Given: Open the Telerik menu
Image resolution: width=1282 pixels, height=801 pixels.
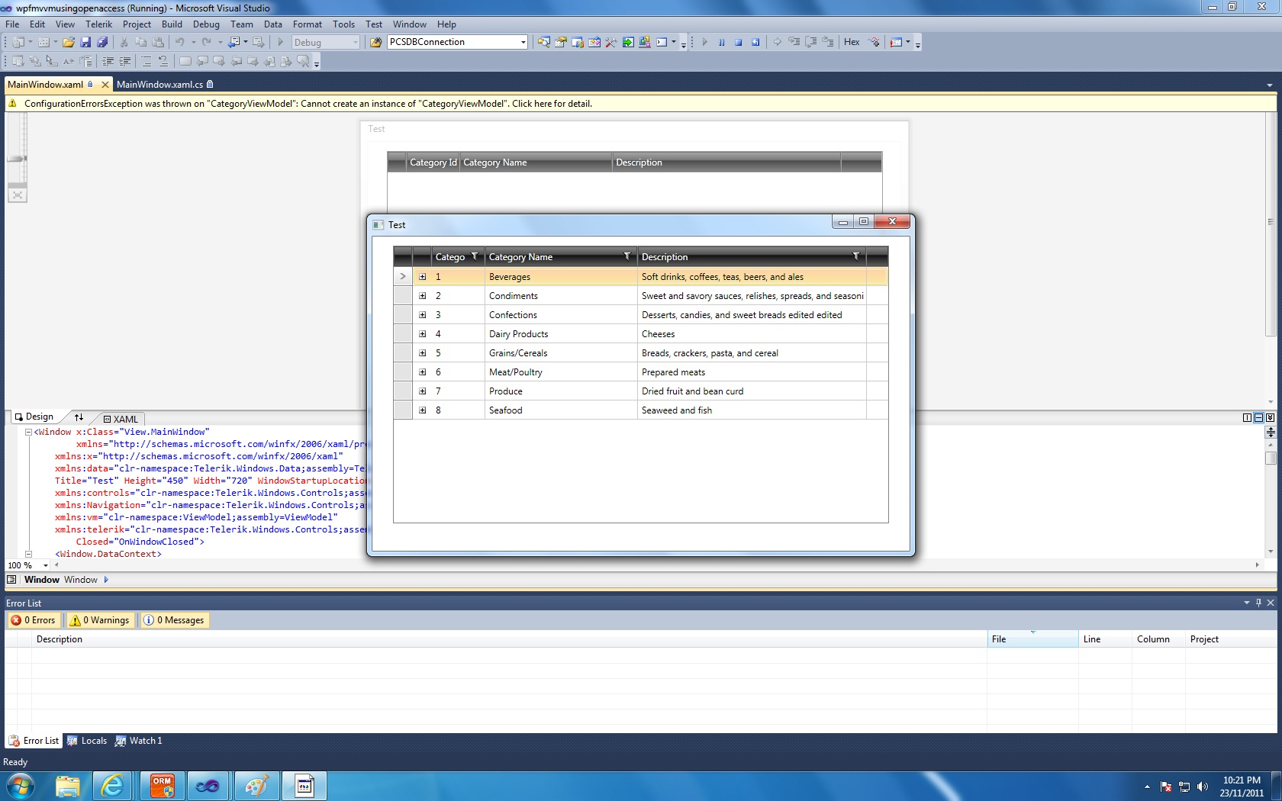Looking at the screenshot, I should [x=98, y=24].
